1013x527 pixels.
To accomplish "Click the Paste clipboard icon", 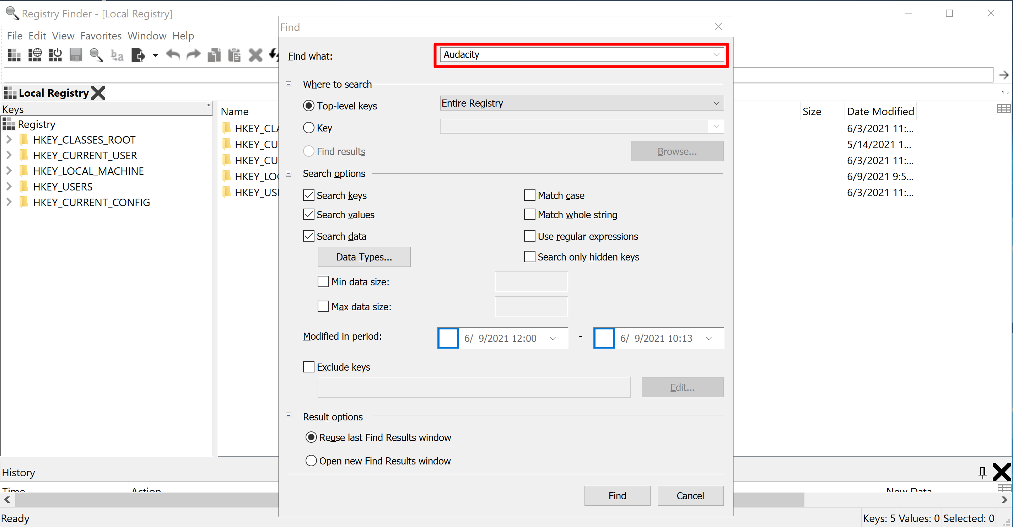I will [x=235, y=55].
